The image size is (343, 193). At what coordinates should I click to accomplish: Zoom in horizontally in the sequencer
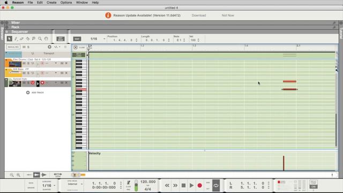pos(18,175)
